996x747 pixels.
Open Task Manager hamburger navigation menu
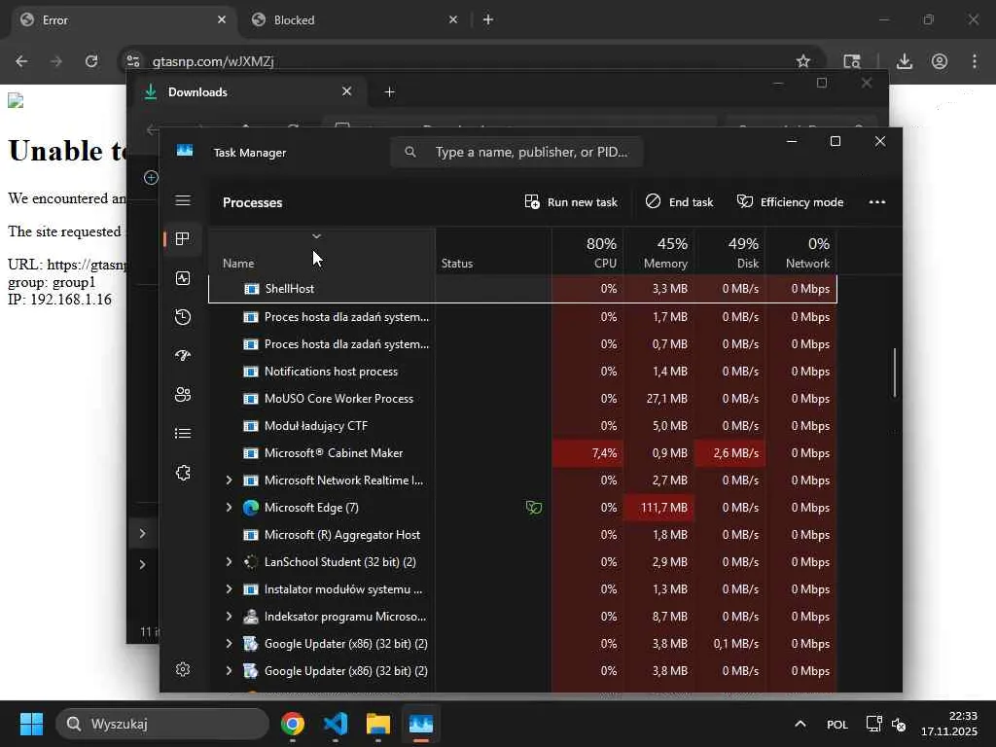[183, 200]
